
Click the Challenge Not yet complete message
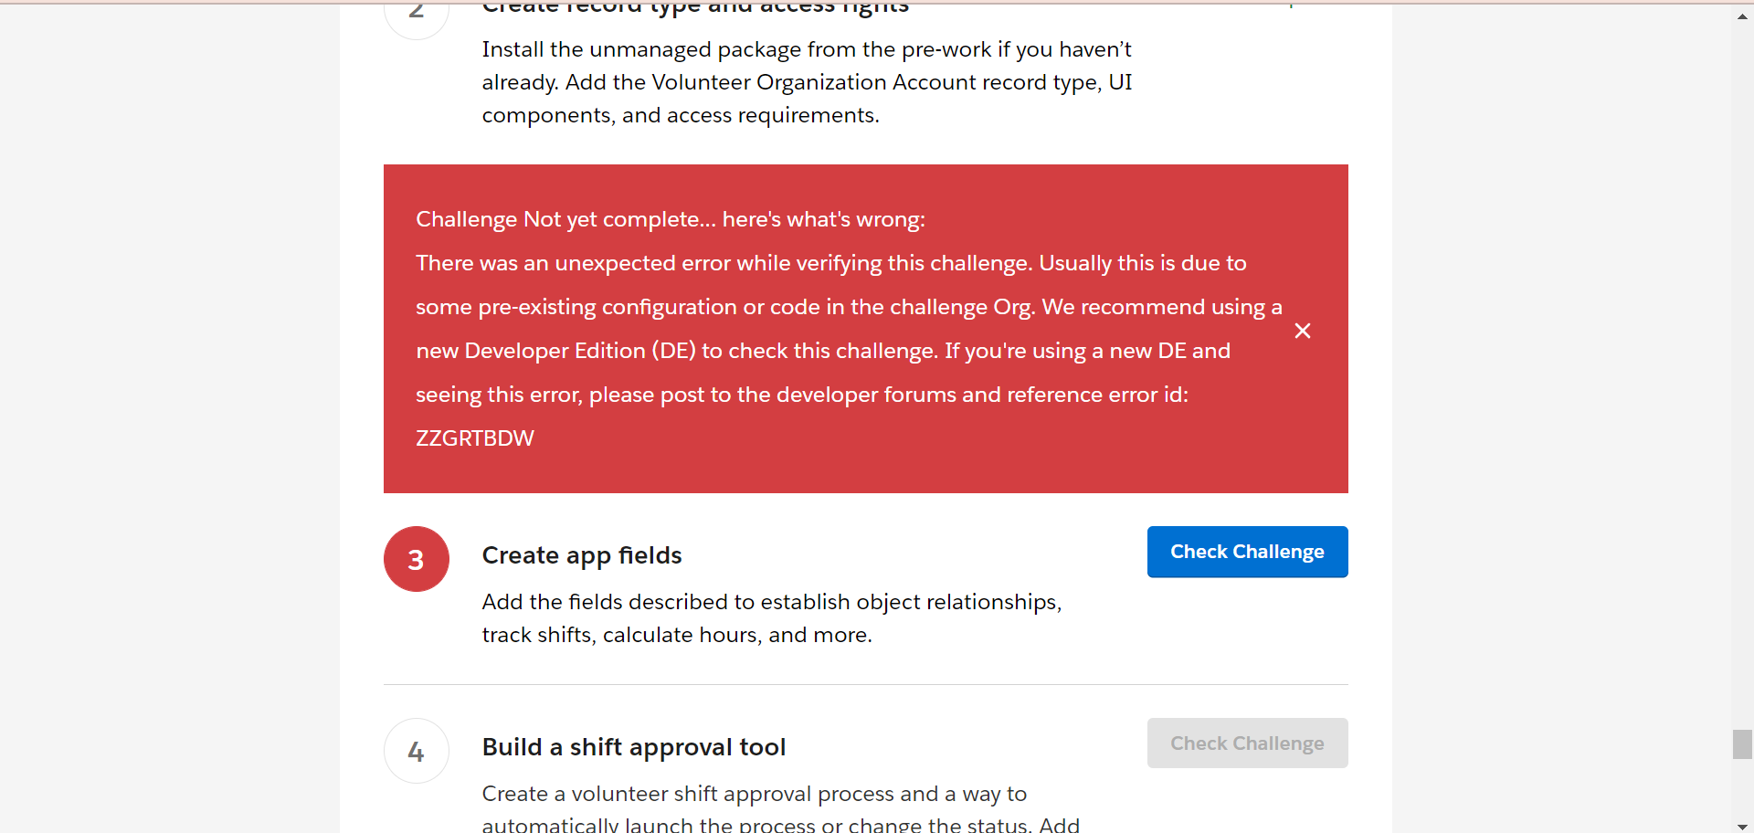point(670,219)
